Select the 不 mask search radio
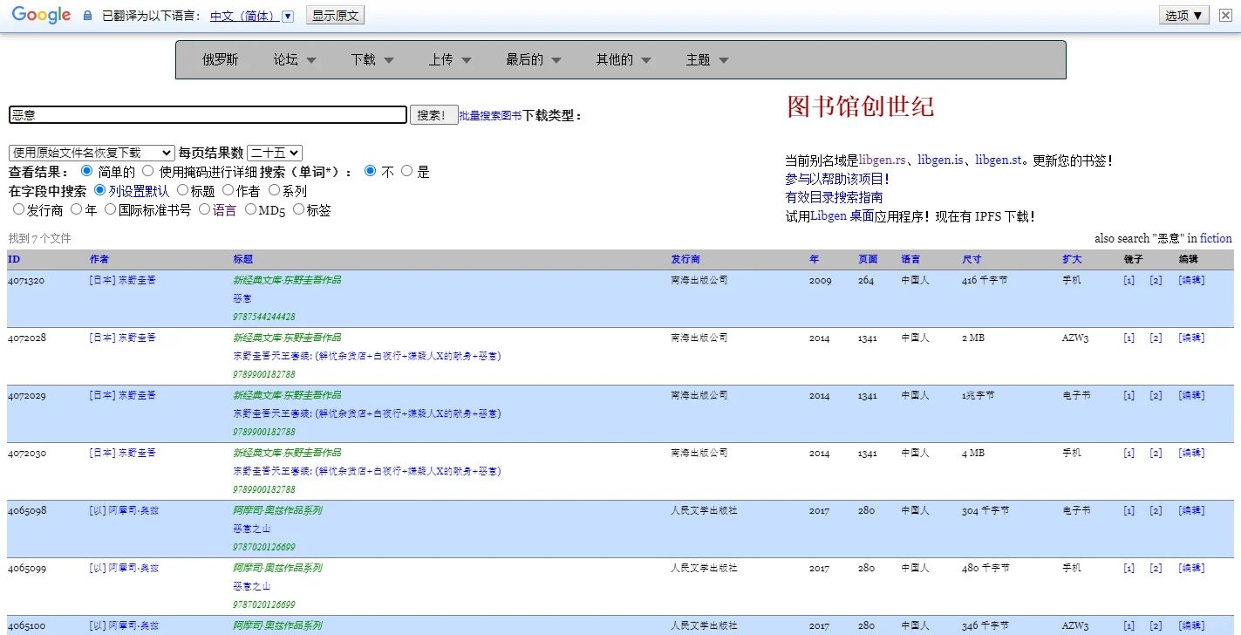The height and width of the screenshot is (635, 1241). coord(370,171)
